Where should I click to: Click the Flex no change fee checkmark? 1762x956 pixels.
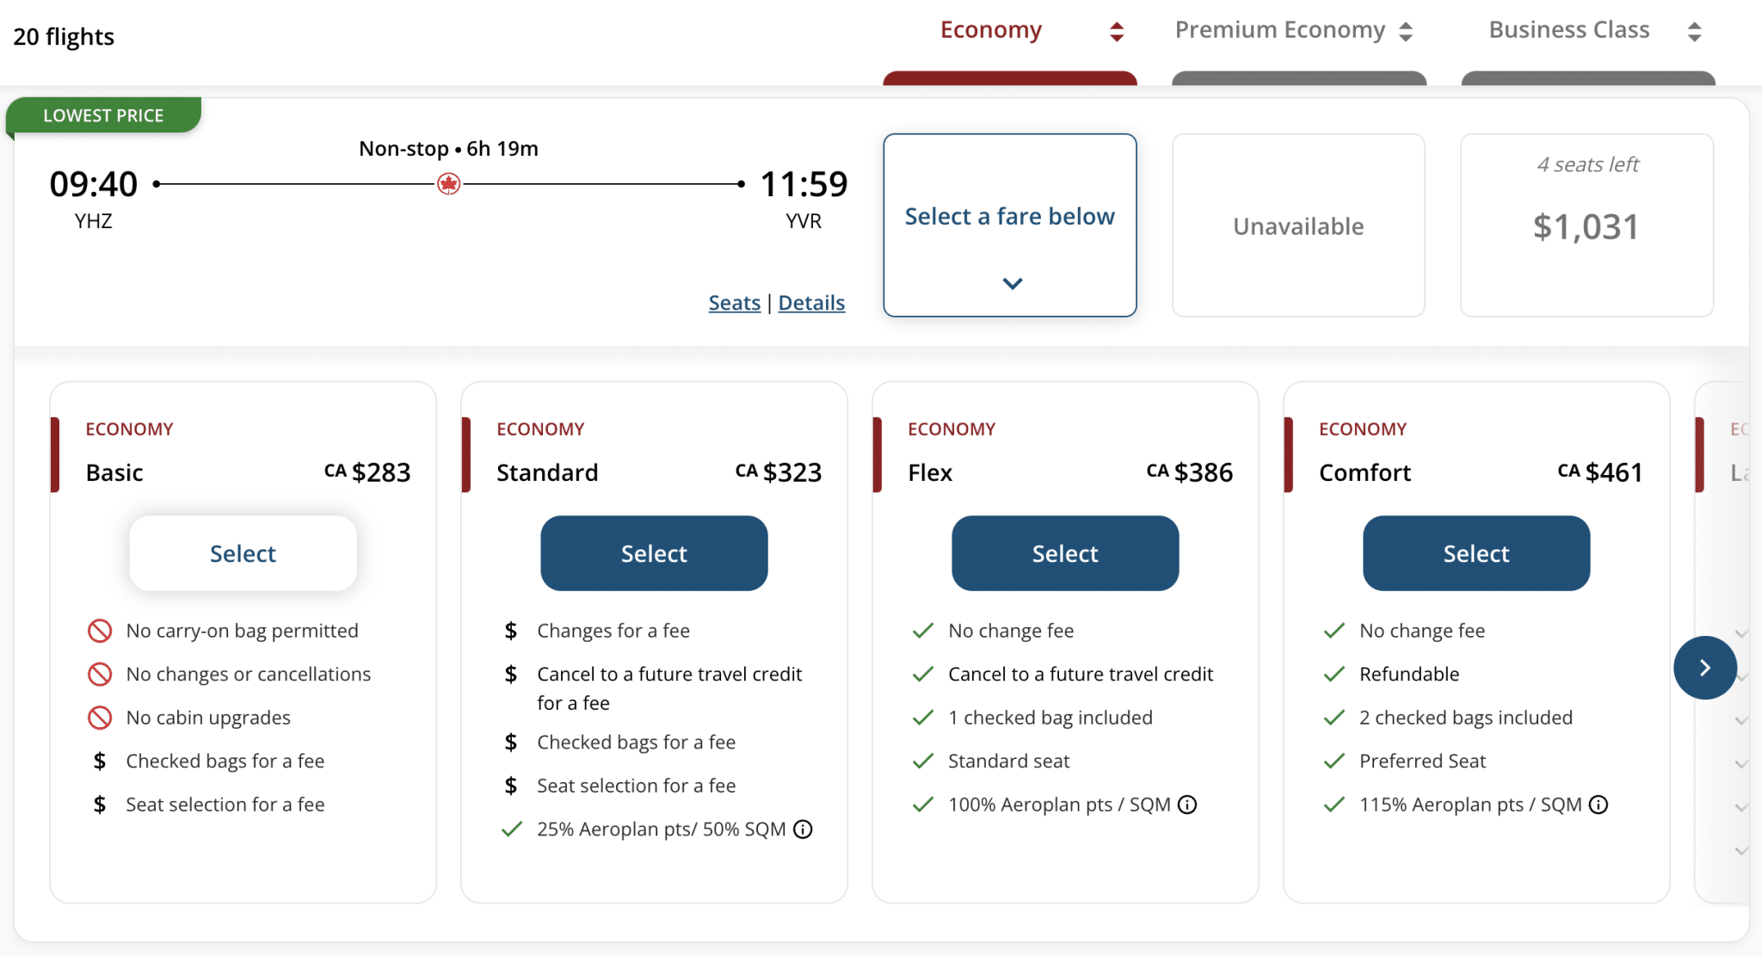[x=923, y=631]
